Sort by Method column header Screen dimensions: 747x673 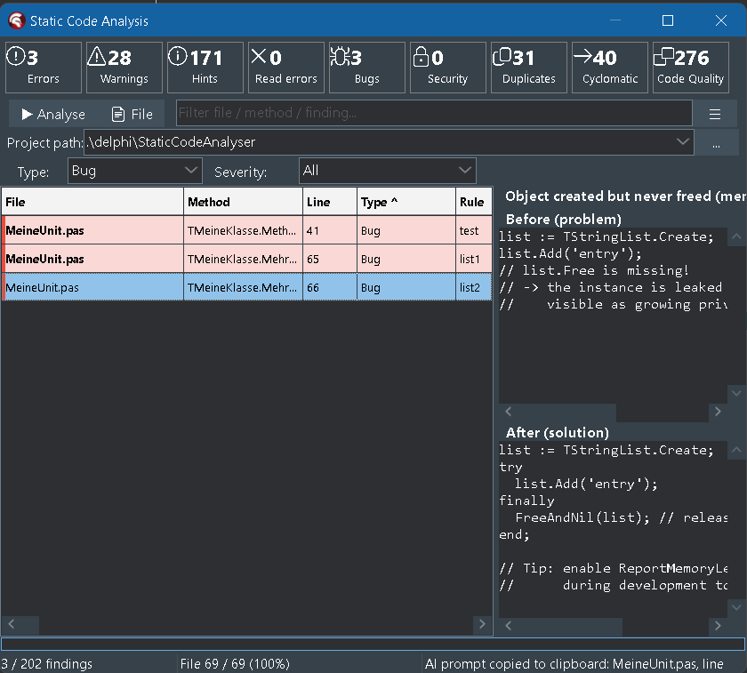pyautogui.click(x=243, y=202)
